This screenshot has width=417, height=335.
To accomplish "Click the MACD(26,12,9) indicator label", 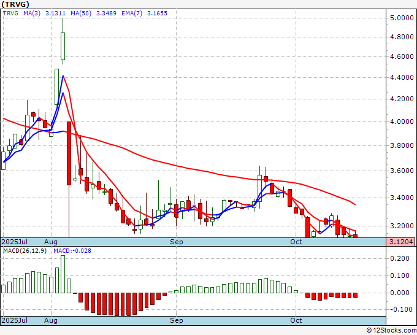I will [25, 251].
